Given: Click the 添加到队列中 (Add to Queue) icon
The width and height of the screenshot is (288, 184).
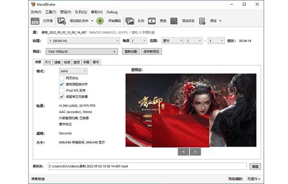Looking at the screenshot, I should [x=61, y=21].
